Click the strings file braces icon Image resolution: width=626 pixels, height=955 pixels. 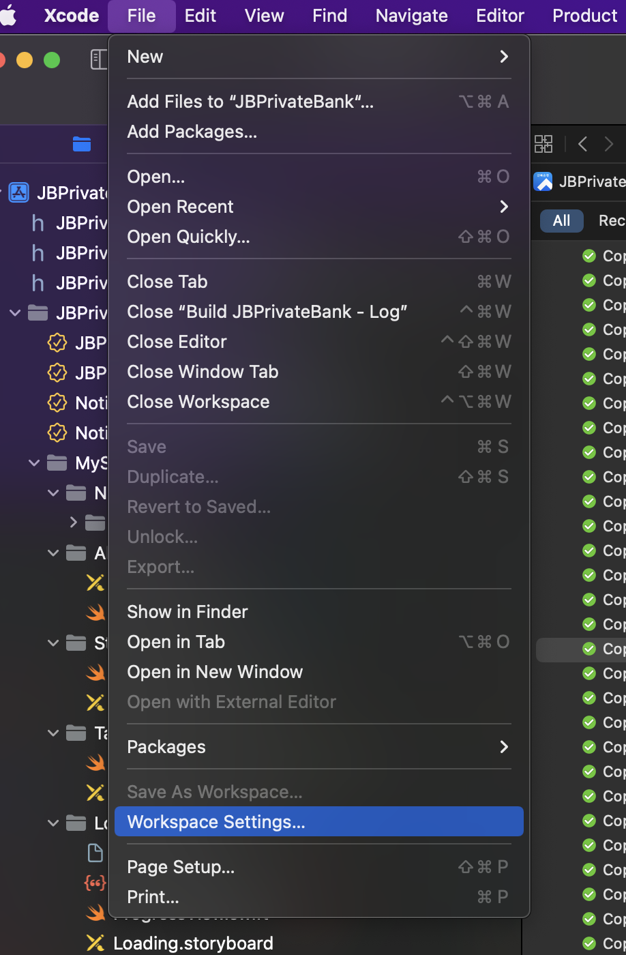(95, 883)
